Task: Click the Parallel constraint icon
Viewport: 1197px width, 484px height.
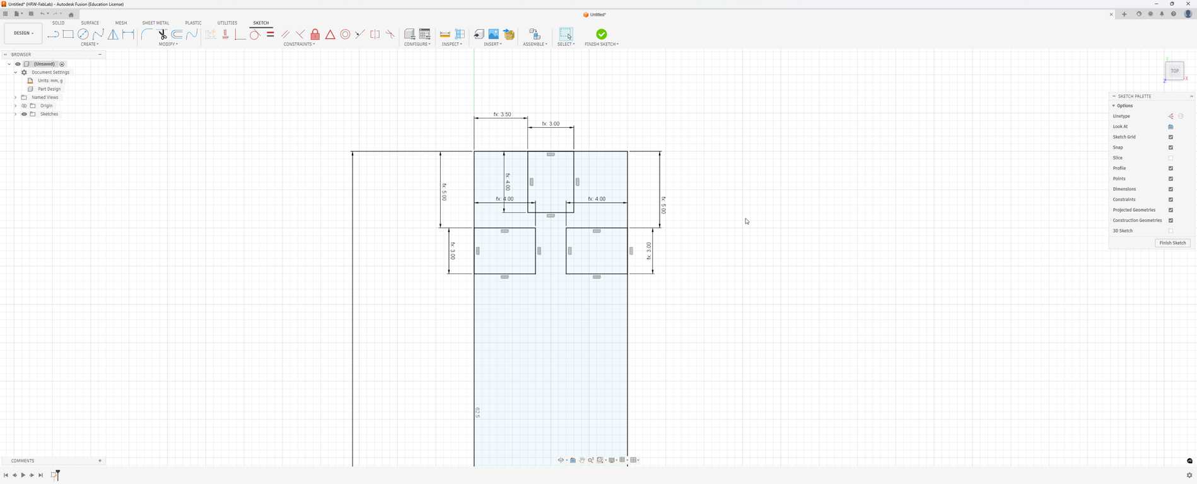Action: point(286,34)
